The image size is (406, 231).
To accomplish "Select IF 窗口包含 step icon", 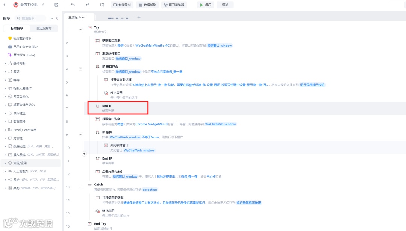I will pos(98,67).
